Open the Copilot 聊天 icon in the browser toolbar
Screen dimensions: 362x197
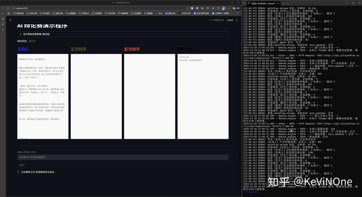click(236, 8)
